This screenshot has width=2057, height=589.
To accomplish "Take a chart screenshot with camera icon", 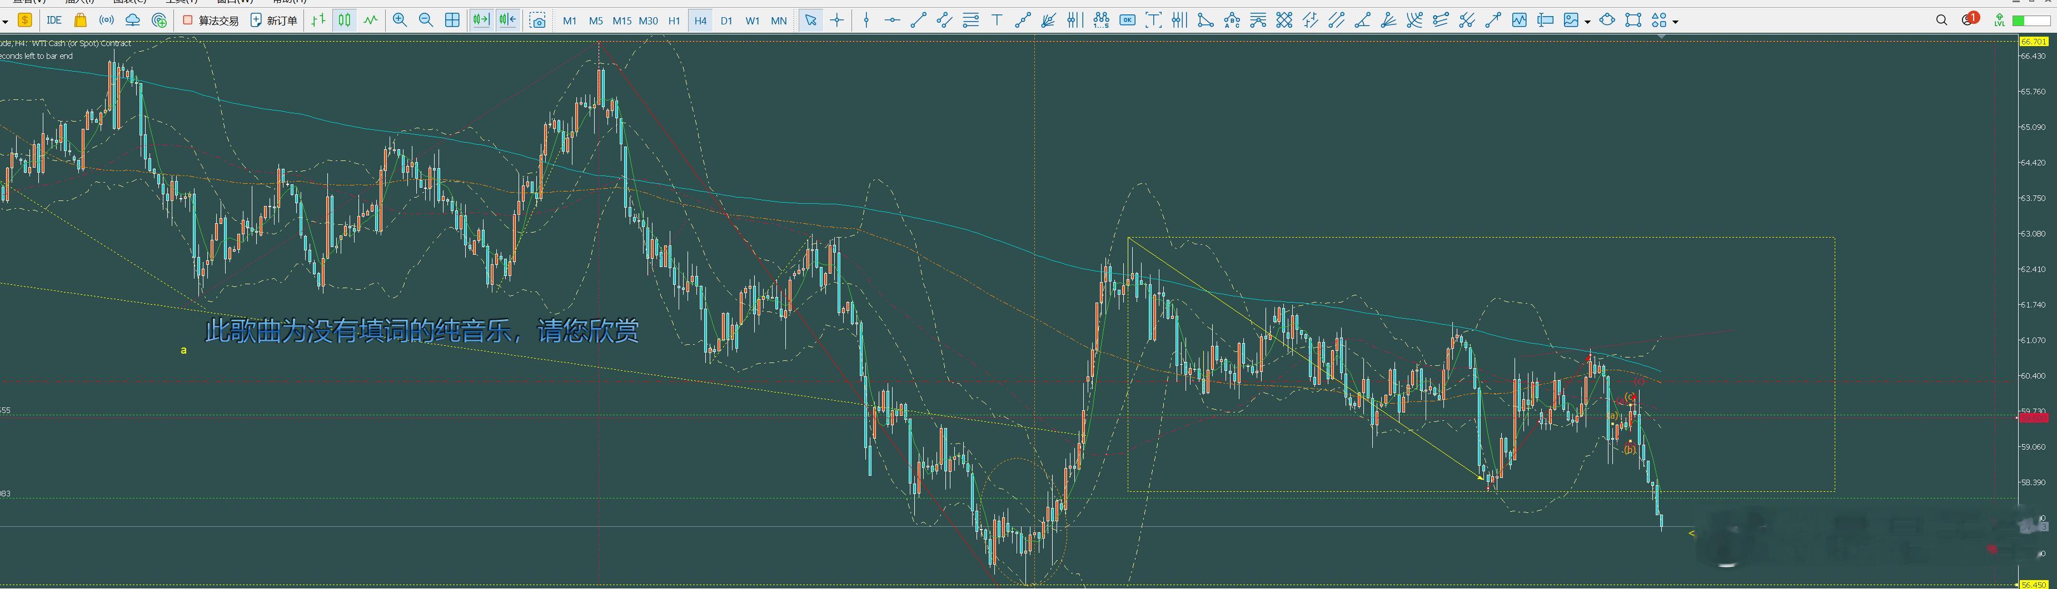I will pos(538,20).
